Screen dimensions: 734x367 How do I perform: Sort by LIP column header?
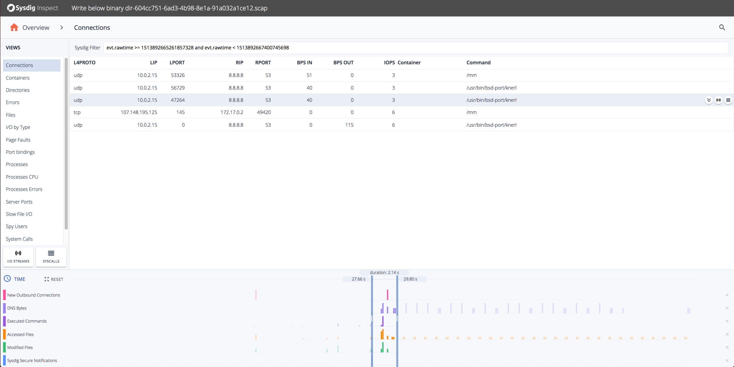(153, 63)
